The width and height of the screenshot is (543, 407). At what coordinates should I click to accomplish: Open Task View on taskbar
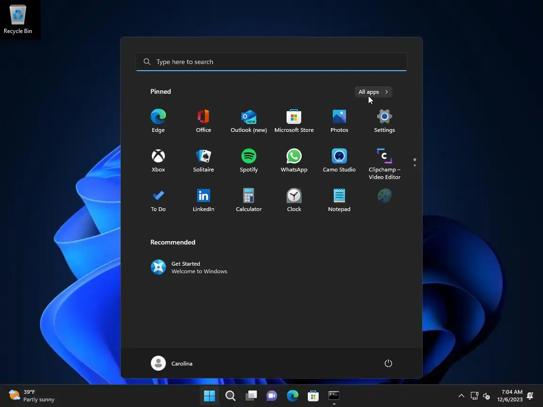(251, 396)
